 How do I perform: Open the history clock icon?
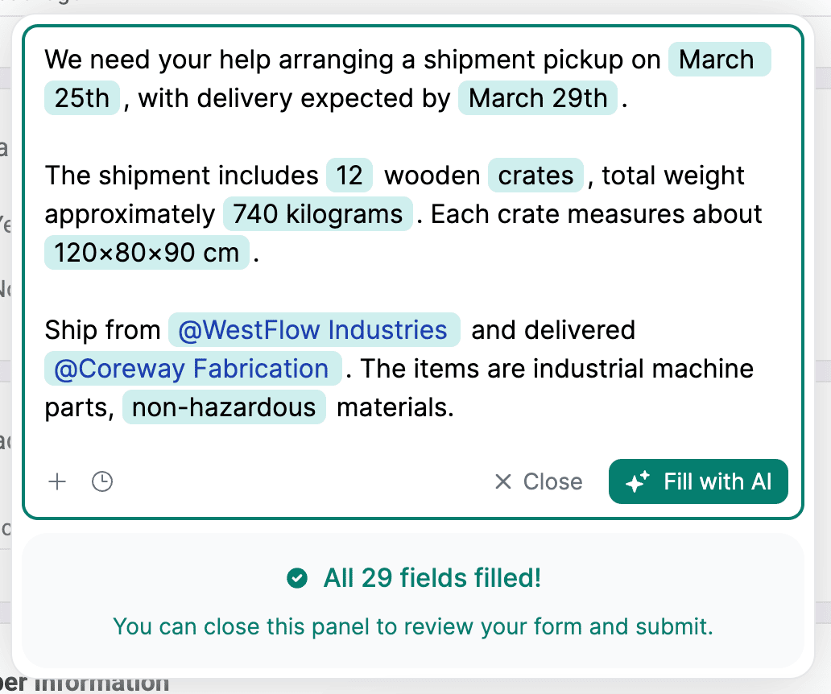[101, 481]
